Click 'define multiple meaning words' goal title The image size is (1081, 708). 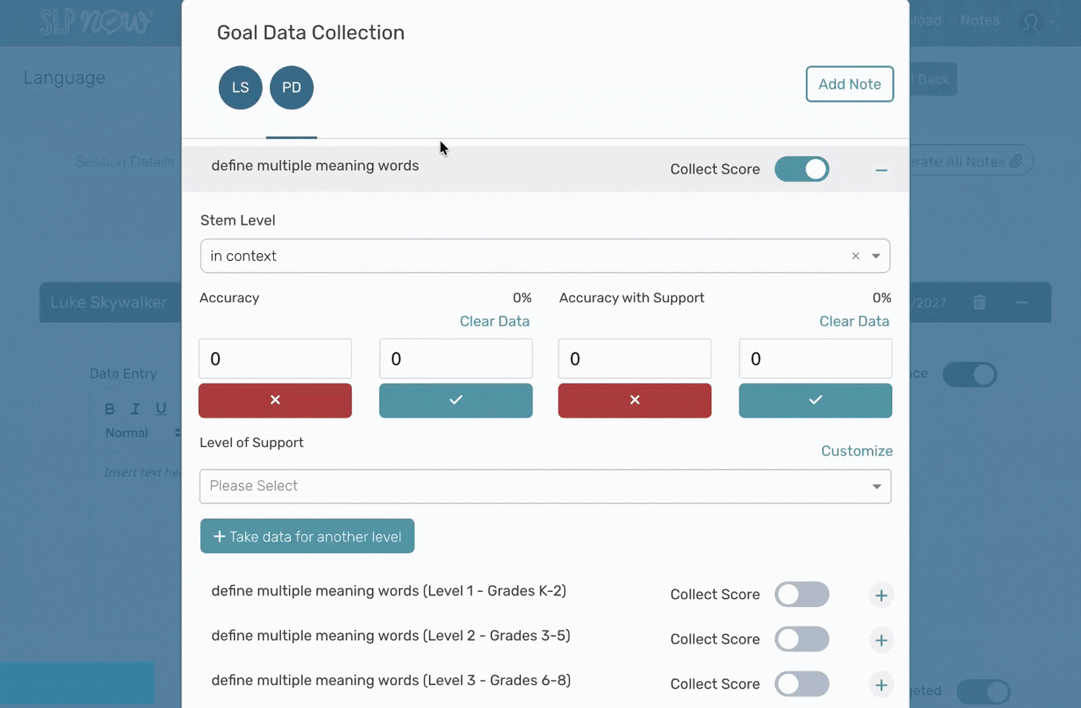[315, 166]
